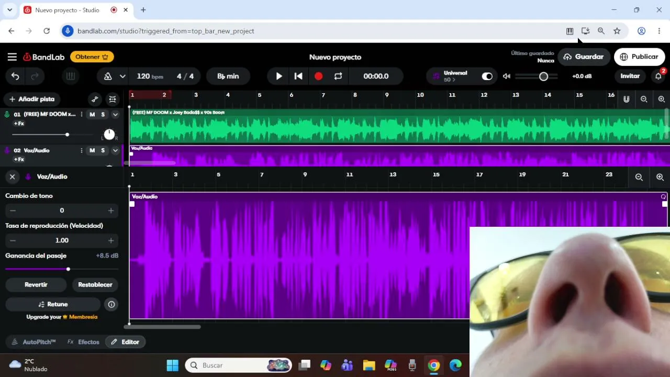Redo the last action
Image resolution: width=670 pixels, height=377 pixels.
click(x=35, y=76)
